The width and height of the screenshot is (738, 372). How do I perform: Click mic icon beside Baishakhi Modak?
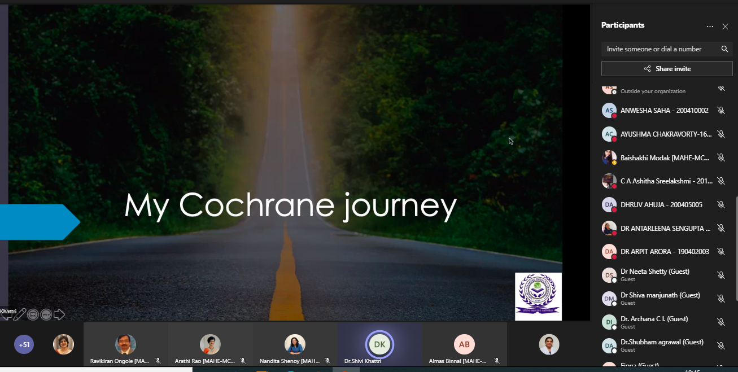721,157
